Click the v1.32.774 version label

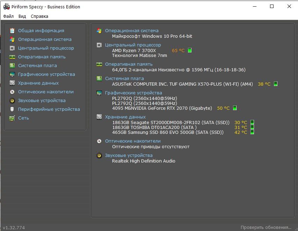click(14, 228)
